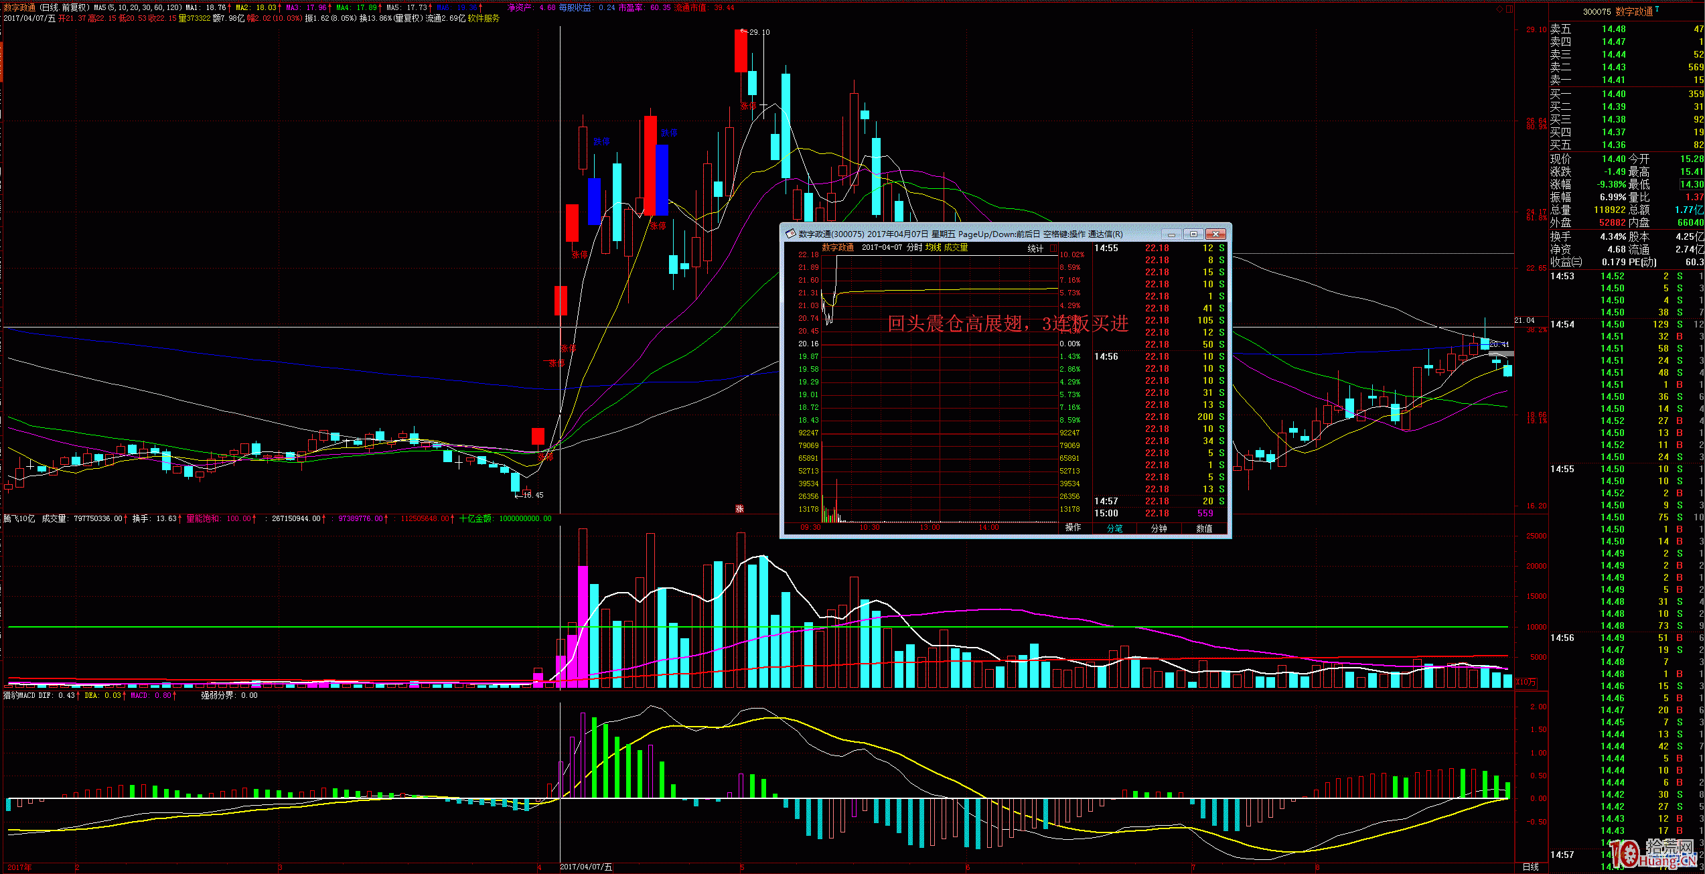Click the 买一 14.40 order book row
This screenshot has width=1705, height=874.
1627,94
